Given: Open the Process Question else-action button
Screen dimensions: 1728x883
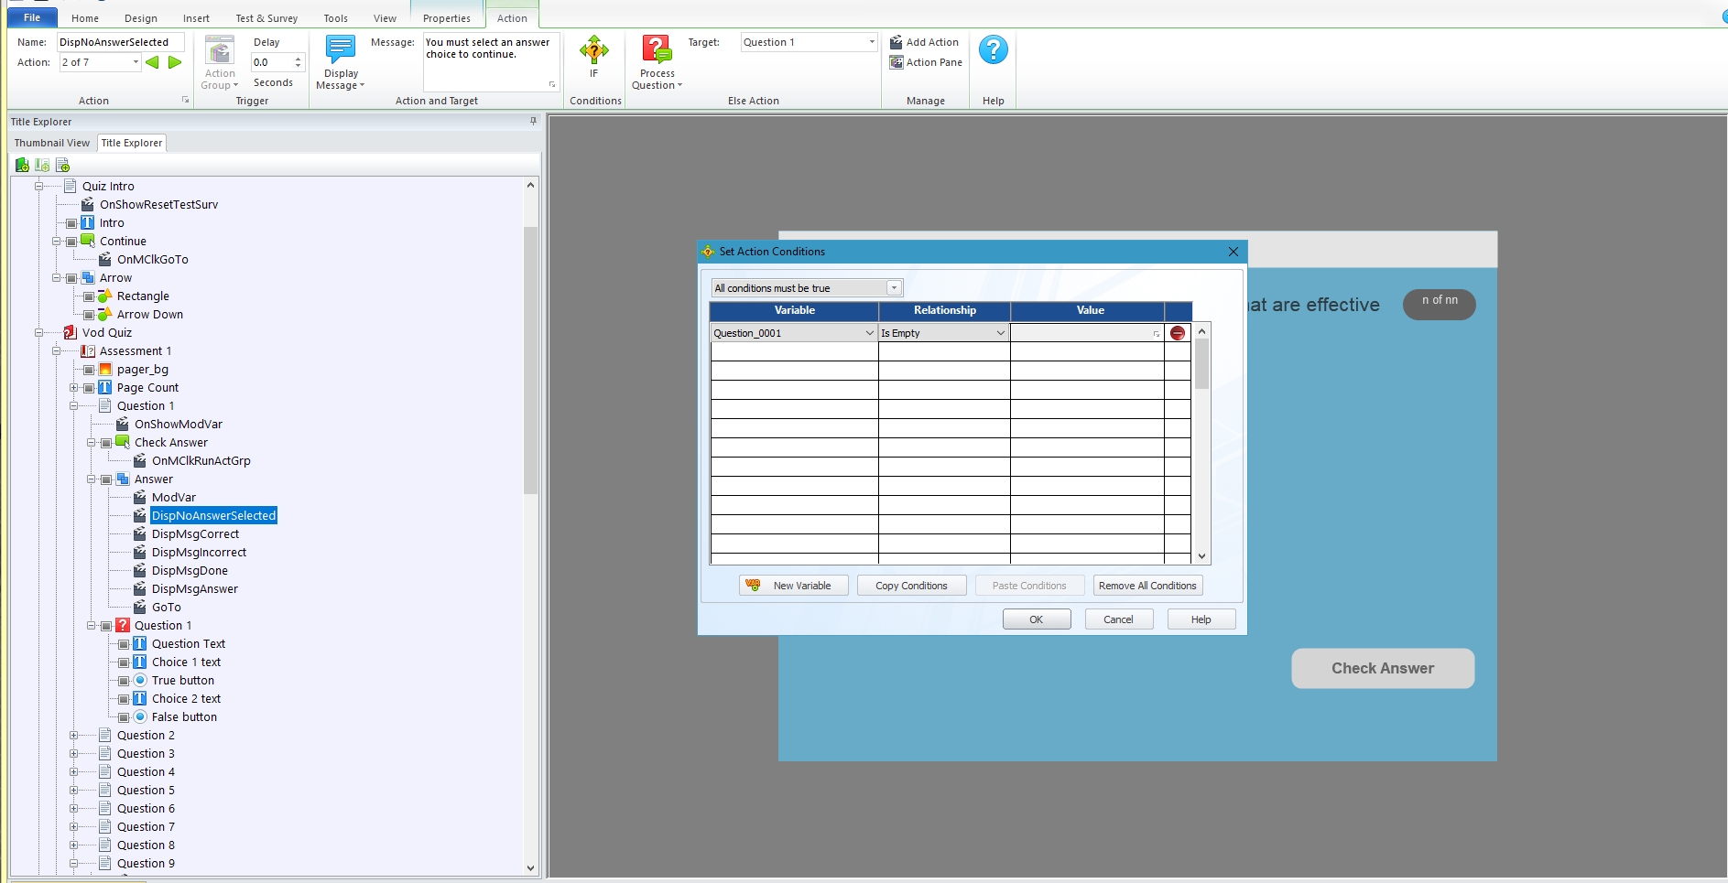Looking at the screenshot, I should point(658,63).
